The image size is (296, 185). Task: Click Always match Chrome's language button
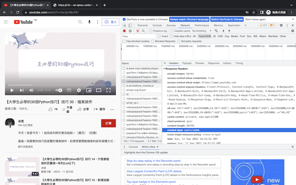189,20
